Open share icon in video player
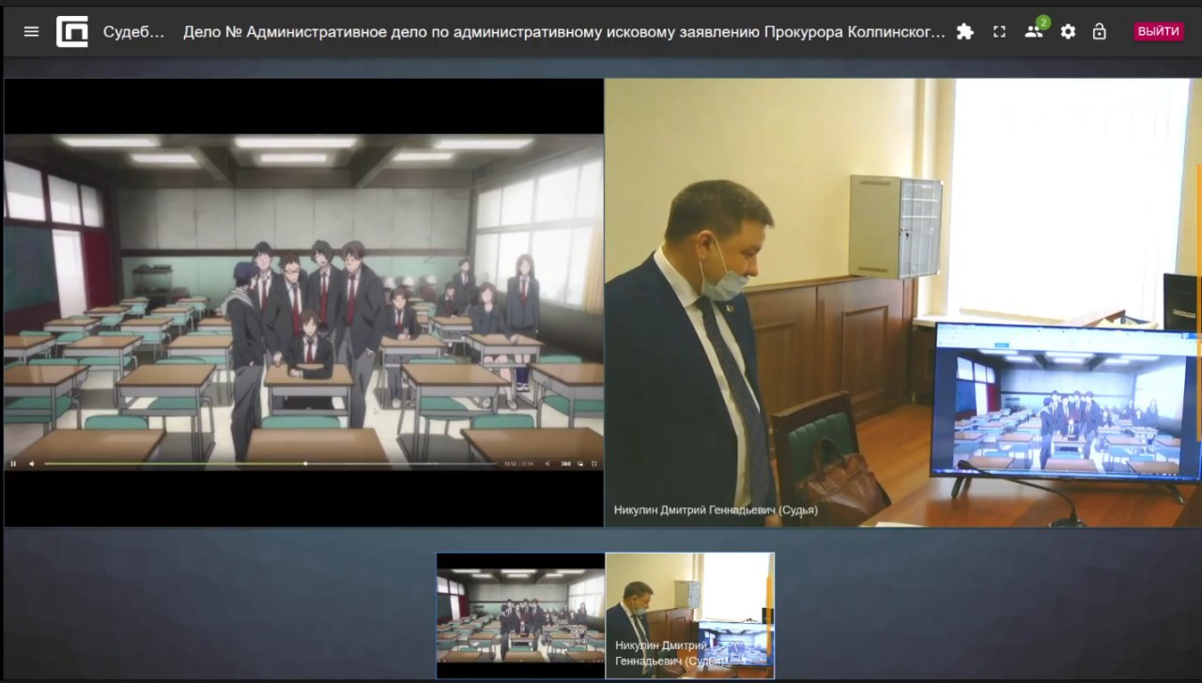Image resolution: width=1202 pixels, height=683 pixels. [x=547, y=463]
